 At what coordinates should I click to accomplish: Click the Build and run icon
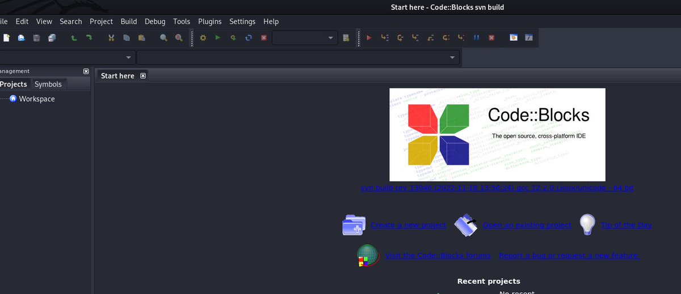tap(233, 38)
